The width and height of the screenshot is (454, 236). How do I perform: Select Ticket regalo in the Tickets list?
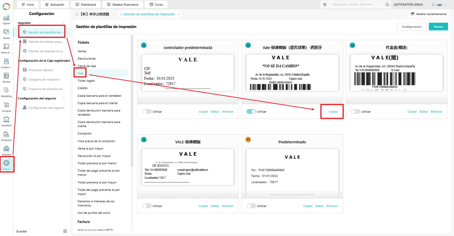[86, 81]
